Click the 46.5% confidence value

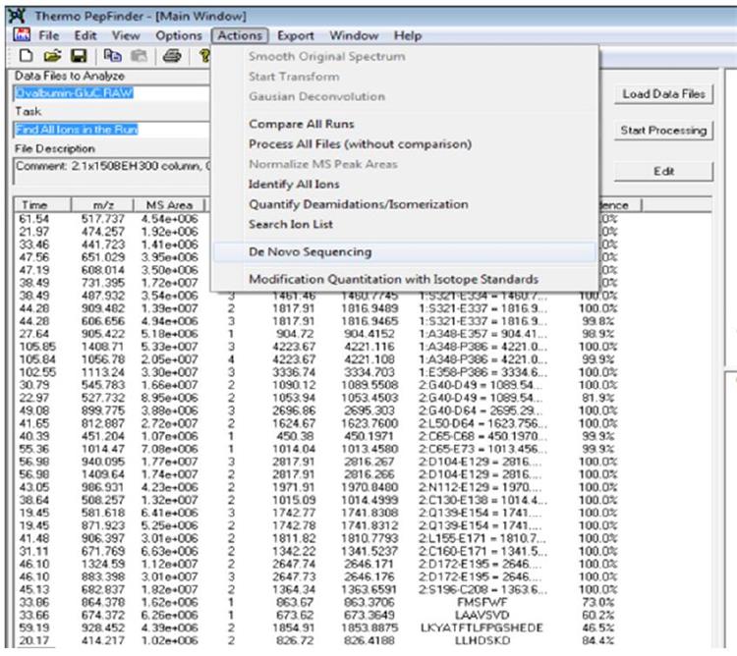pos(597,628)
